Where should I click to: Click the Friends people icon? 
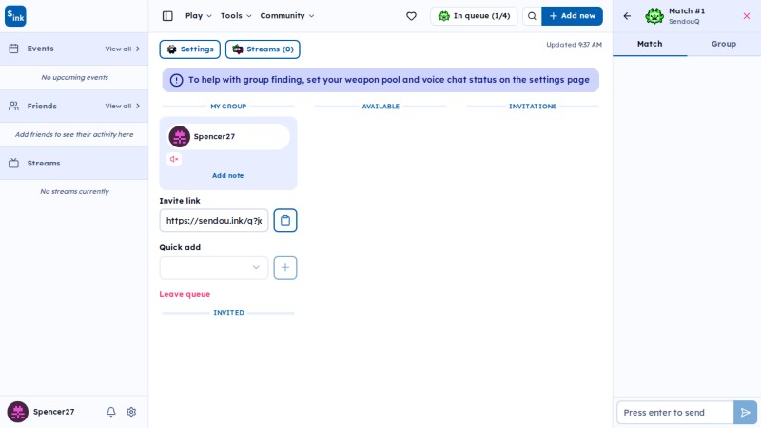(x=13, y=106)
